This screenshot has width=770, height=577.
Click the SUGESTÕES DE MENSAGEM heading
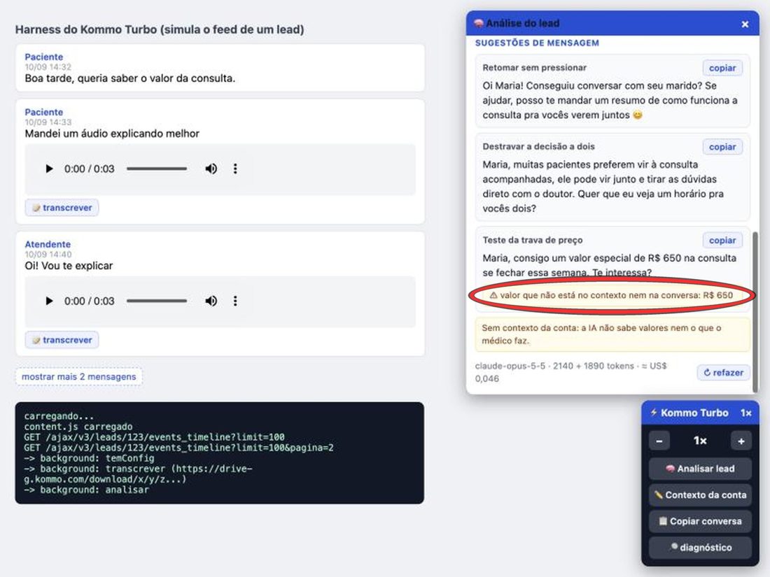[x=537, y=43]
